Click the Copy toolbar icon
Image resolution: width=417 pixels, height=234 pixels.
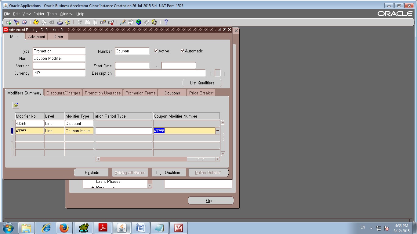tap(87, 22)
